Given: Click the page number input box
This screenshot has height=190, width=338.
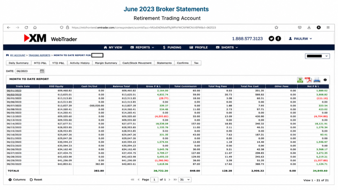Looking at the screenshot, I should pos(154,180).
